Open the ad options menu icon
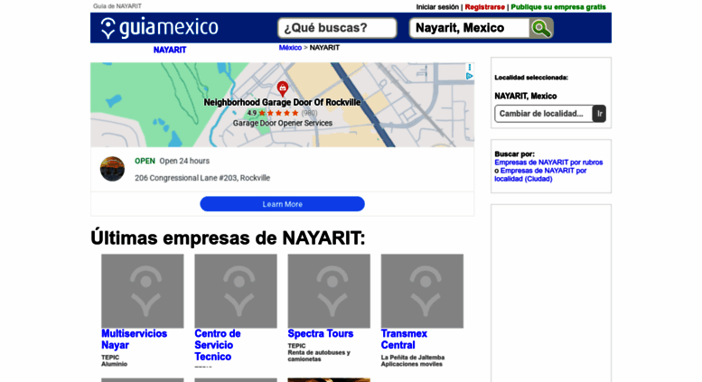Screen dimensions: 702x382 (469, 67)
